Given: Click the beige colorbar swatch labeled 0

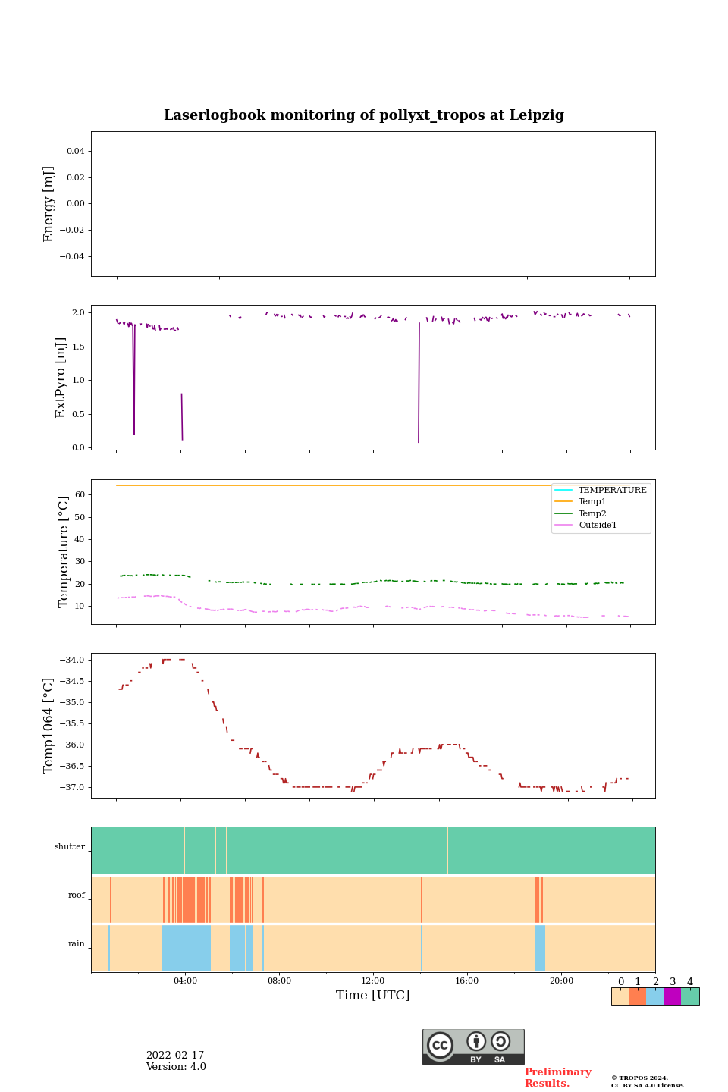Looking at the screenshot, I should coord(620,996).
